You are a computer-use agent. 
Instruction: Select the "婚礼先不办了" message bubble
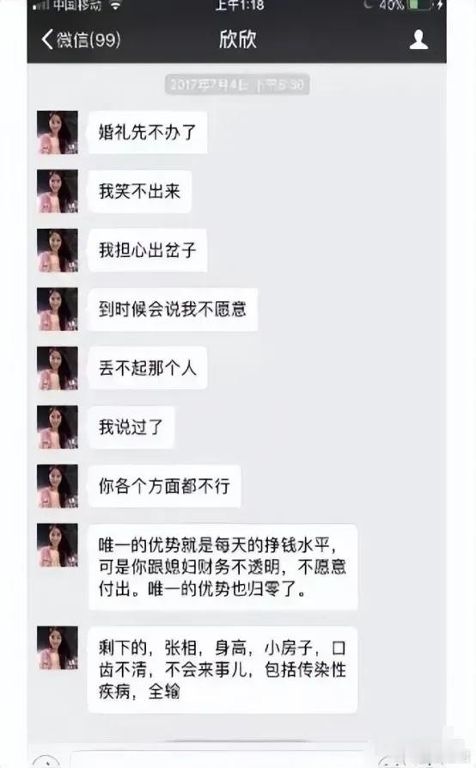(x=147, y=132)
